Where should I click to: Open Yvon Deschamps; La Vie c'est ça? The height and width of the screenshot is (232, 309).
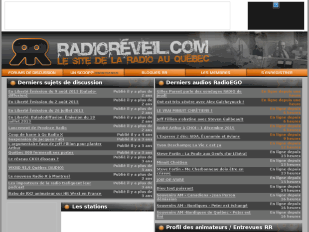(x=189, y=145)
